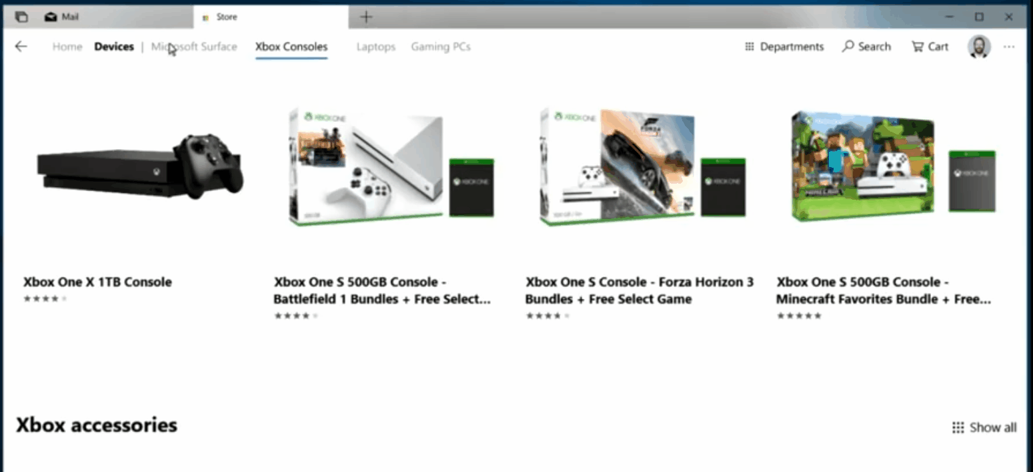Open the Laptops category
The width and height of the screenshot is (1033, 472).
pos(376,47)
